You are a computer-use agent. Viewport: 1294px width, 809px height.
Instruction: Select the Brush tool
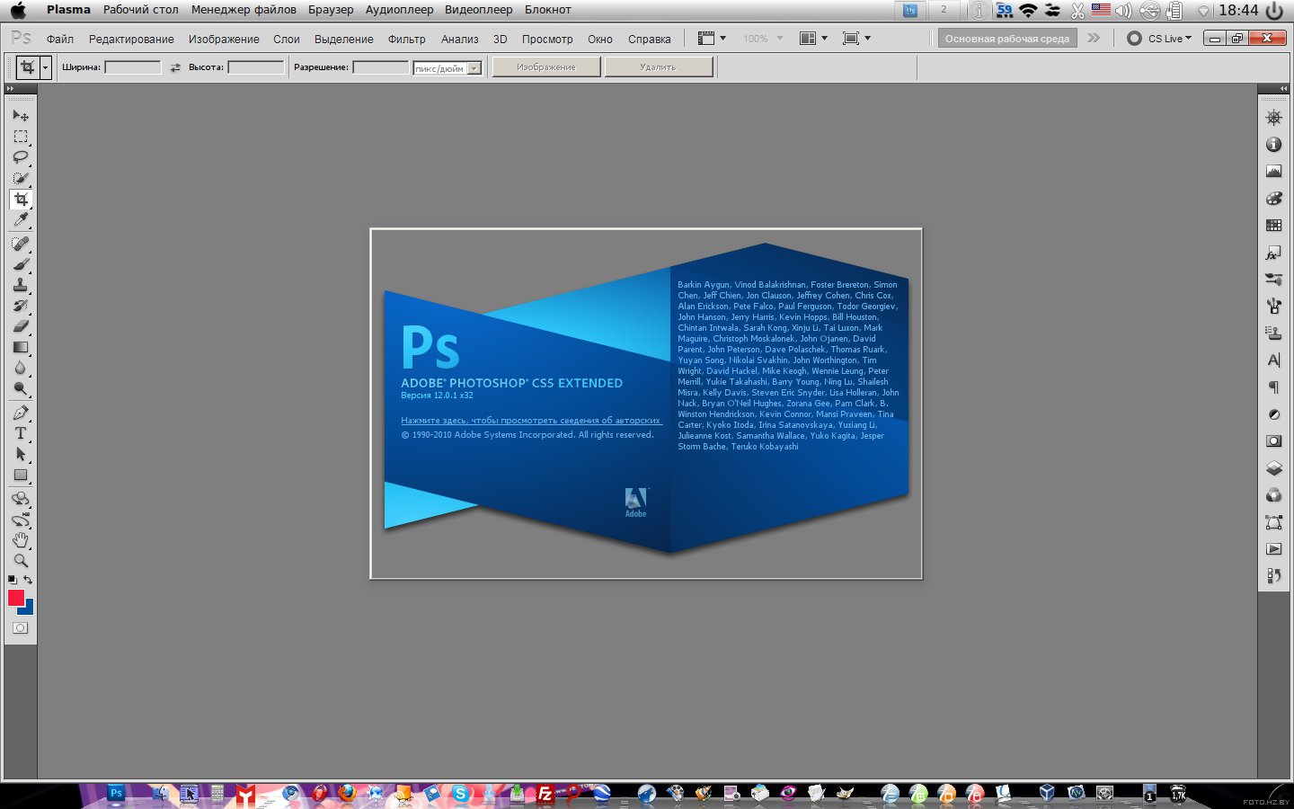(21, 264)
